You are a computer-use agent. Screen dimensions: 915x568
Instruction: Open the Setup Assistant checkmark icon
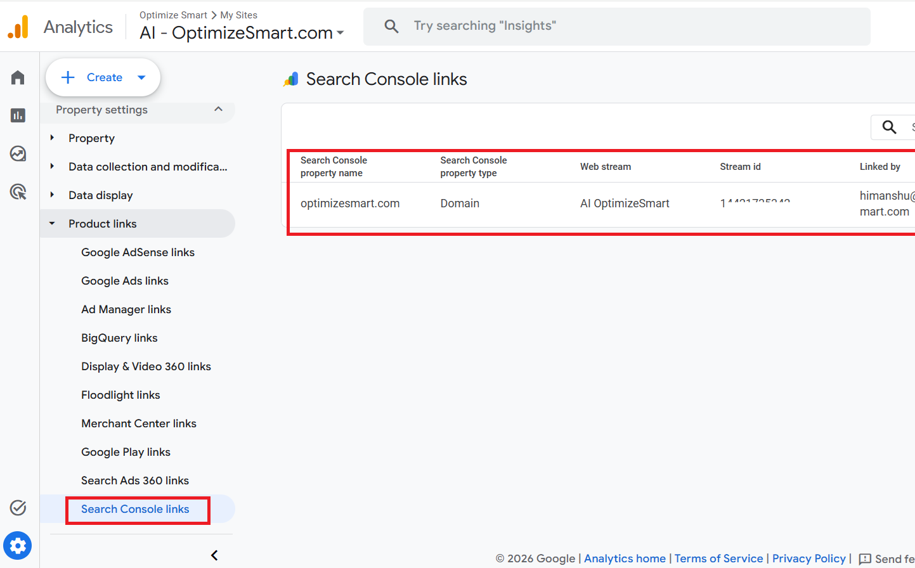pos(18,507)
